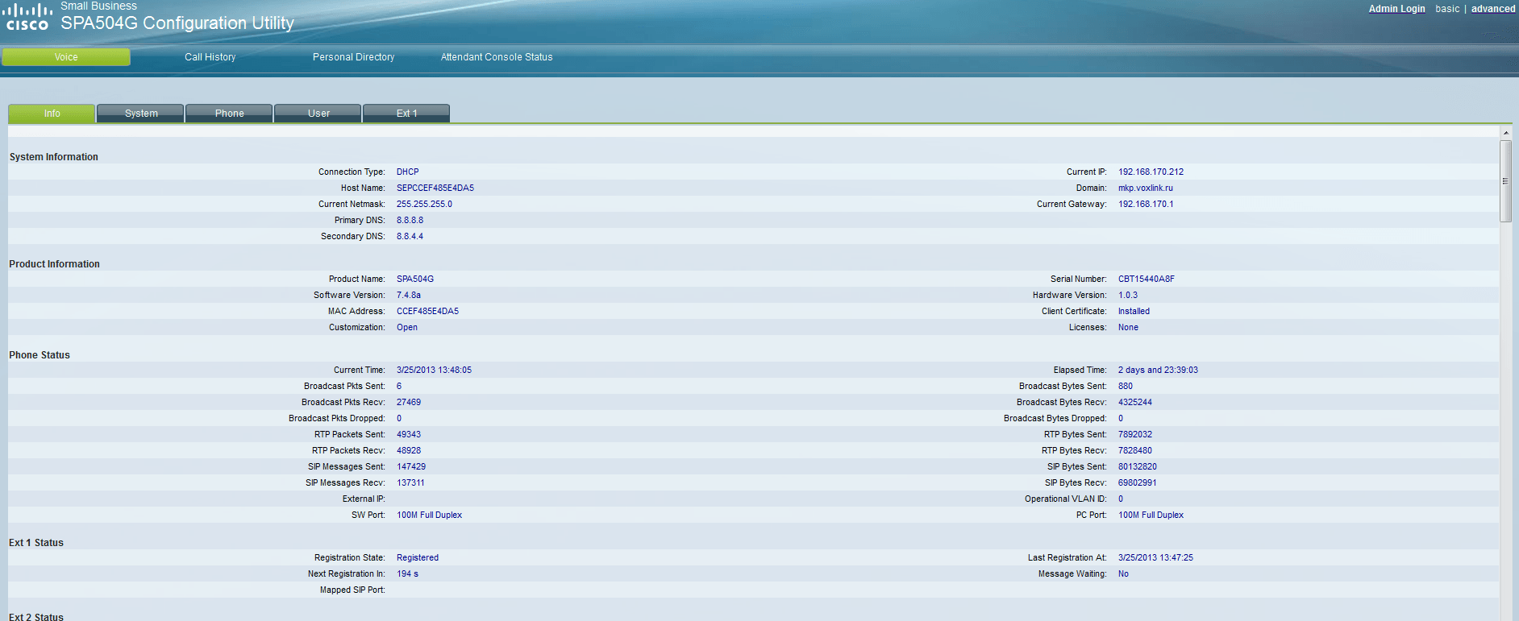This screenshot has width=1519, height=621.
Task: Click the SIP Messages Recv value 137311
Action: tap(410, 482)
